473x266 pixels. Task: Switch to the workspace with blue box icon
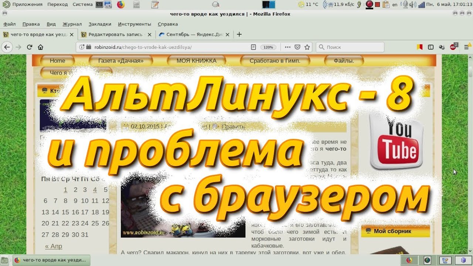coord(463,260)
